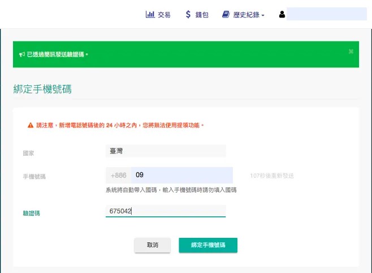Open the 交易 trading menu item
Image resolution: width=372 pixels, height=273 pixels.
click(158, 15)
